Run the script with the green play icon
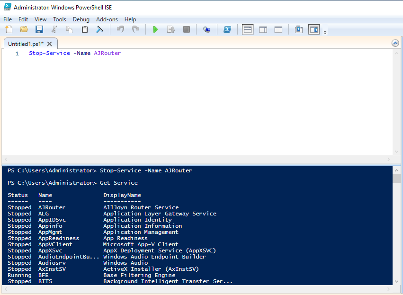403x295 pixels. pyautogui.click(x=155, y=29)
